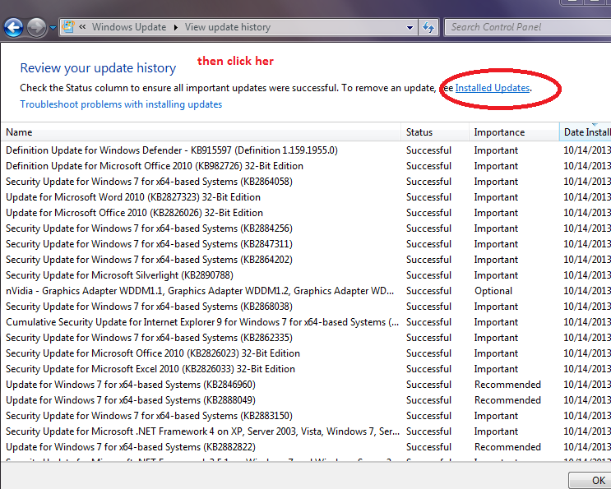Select Cumulative Security Update for Internet Explorer 9
611x489 pixels.
coord(306,322)
